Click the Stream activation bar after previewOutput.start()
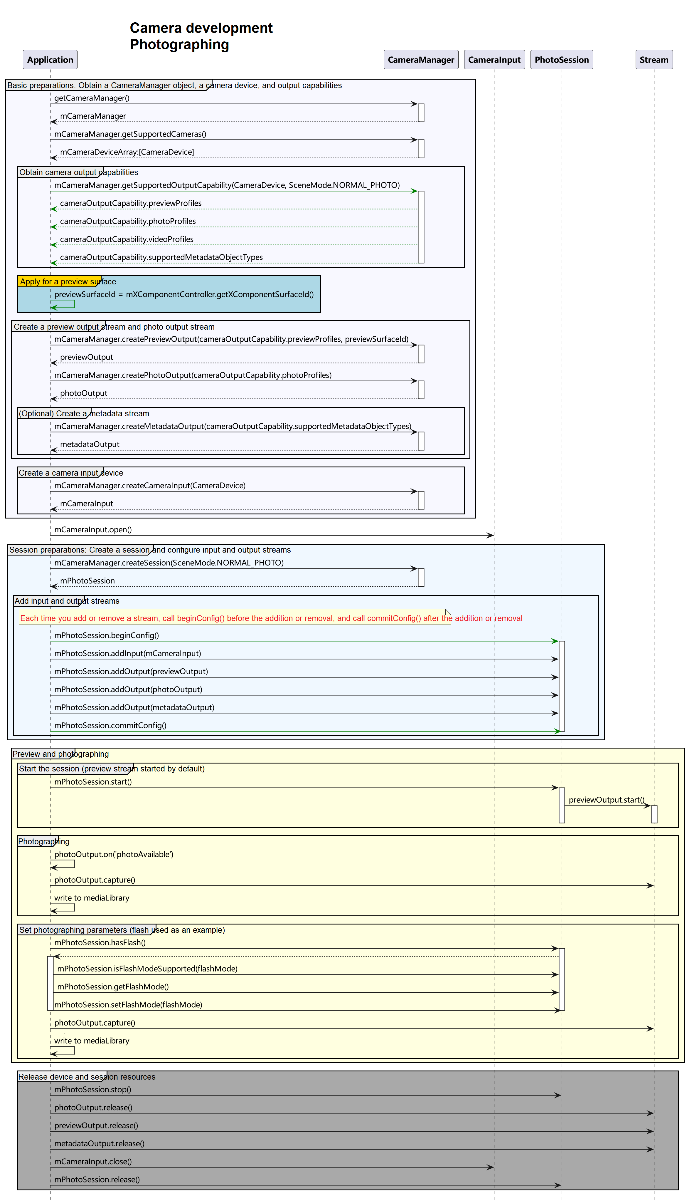 (x=654, y=814)
